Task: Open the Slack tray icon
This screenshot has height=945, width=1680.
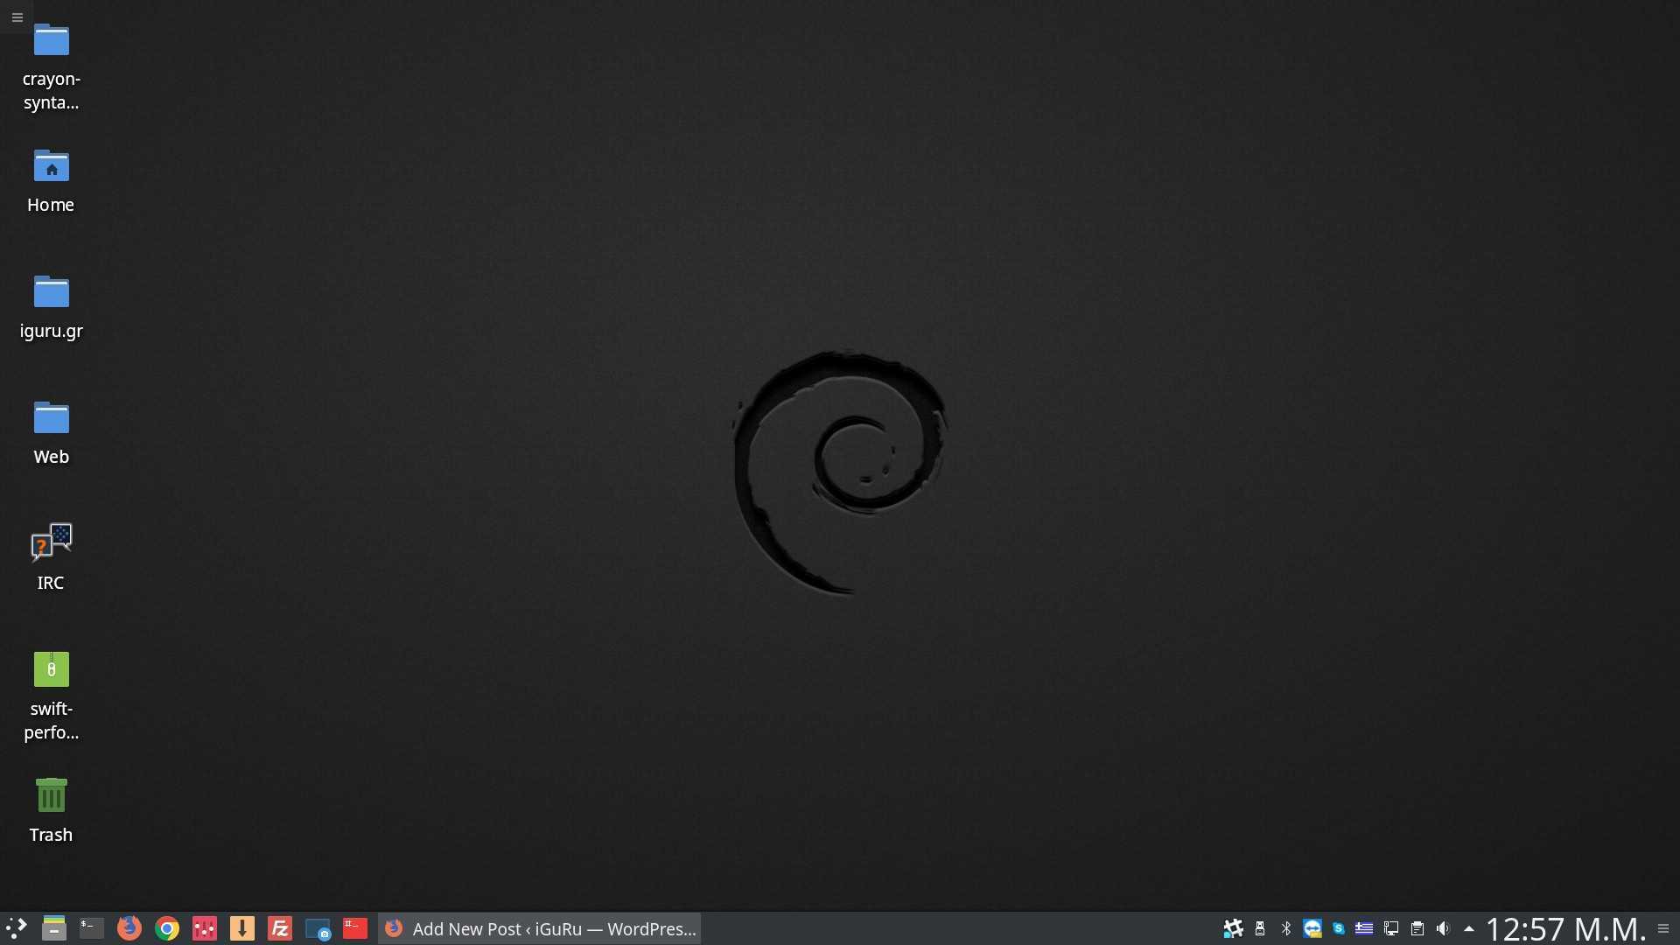Action: point(1234,928)
